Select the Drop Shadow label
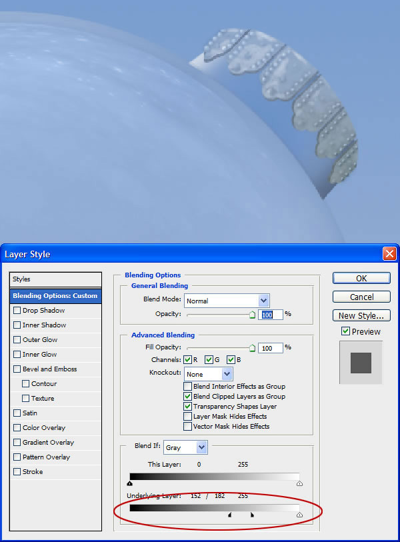This screenshot has width=400, height=542. 43,311
